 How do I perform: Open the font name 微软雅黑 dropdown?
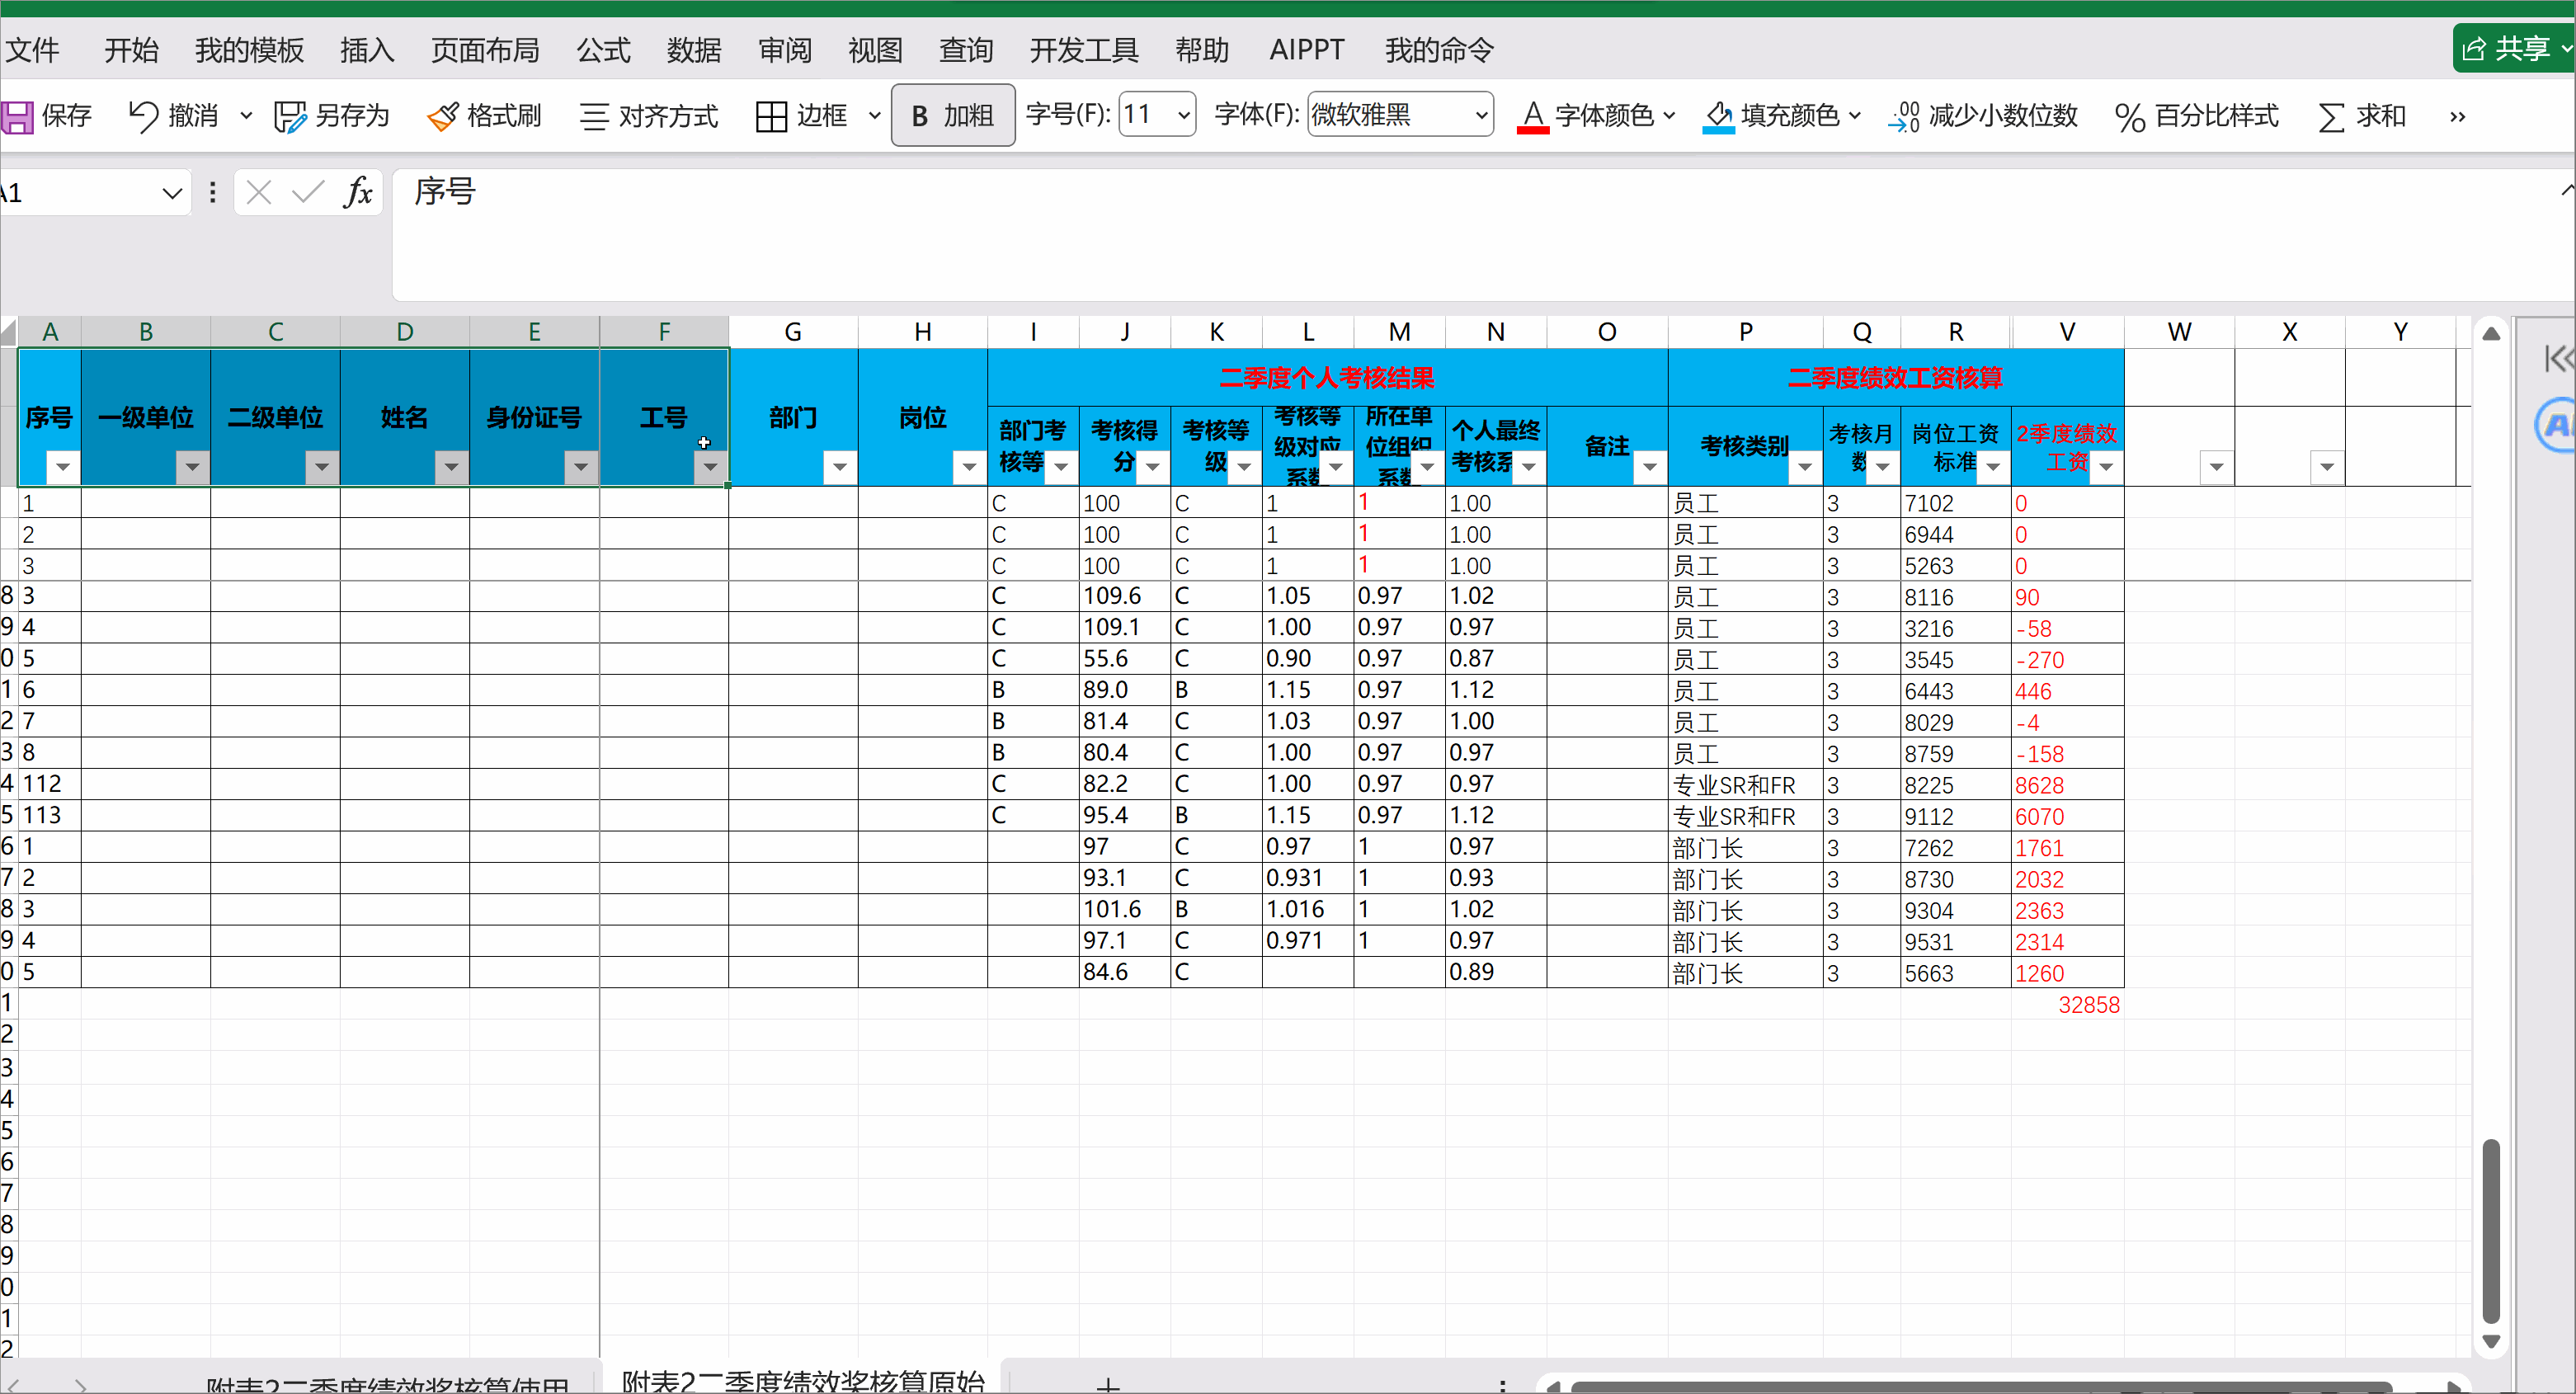(x=1481, y=115)
